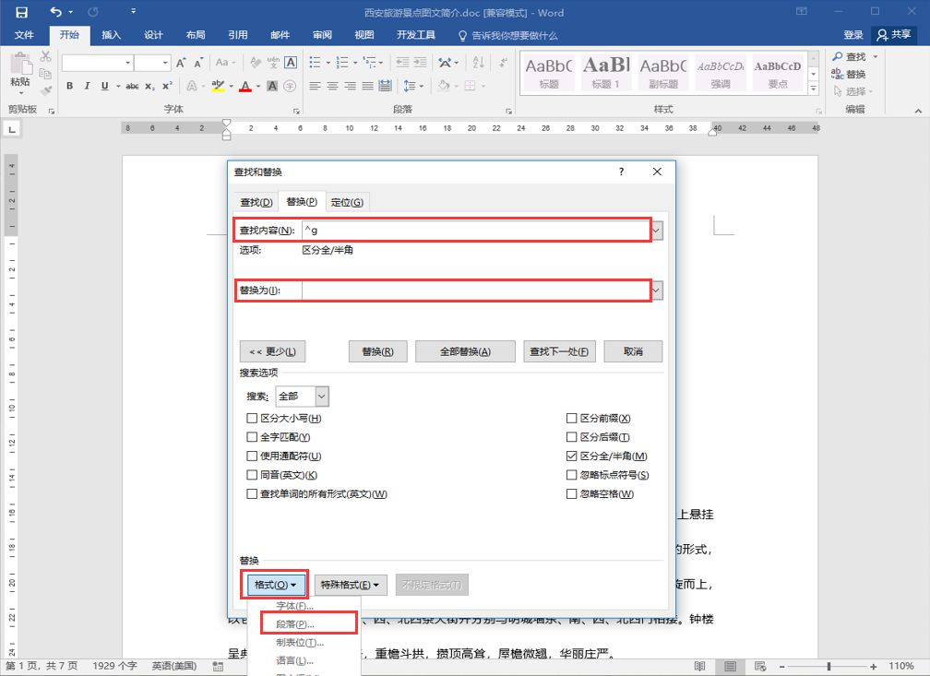Apply subscript formatting
Viewport: 930px width, 676px height.
[150, 86]
